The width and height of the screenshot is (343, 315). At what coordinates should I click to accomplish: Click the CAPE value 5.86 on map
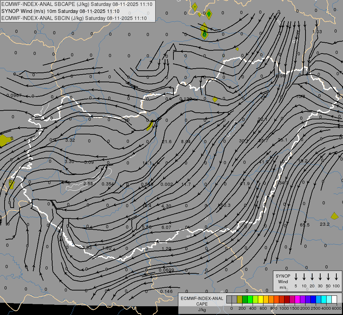coord(146,227)
